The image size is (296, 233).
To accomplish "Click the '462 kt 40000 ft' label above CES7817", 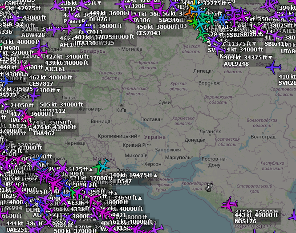I will click(x=51, y=77).
